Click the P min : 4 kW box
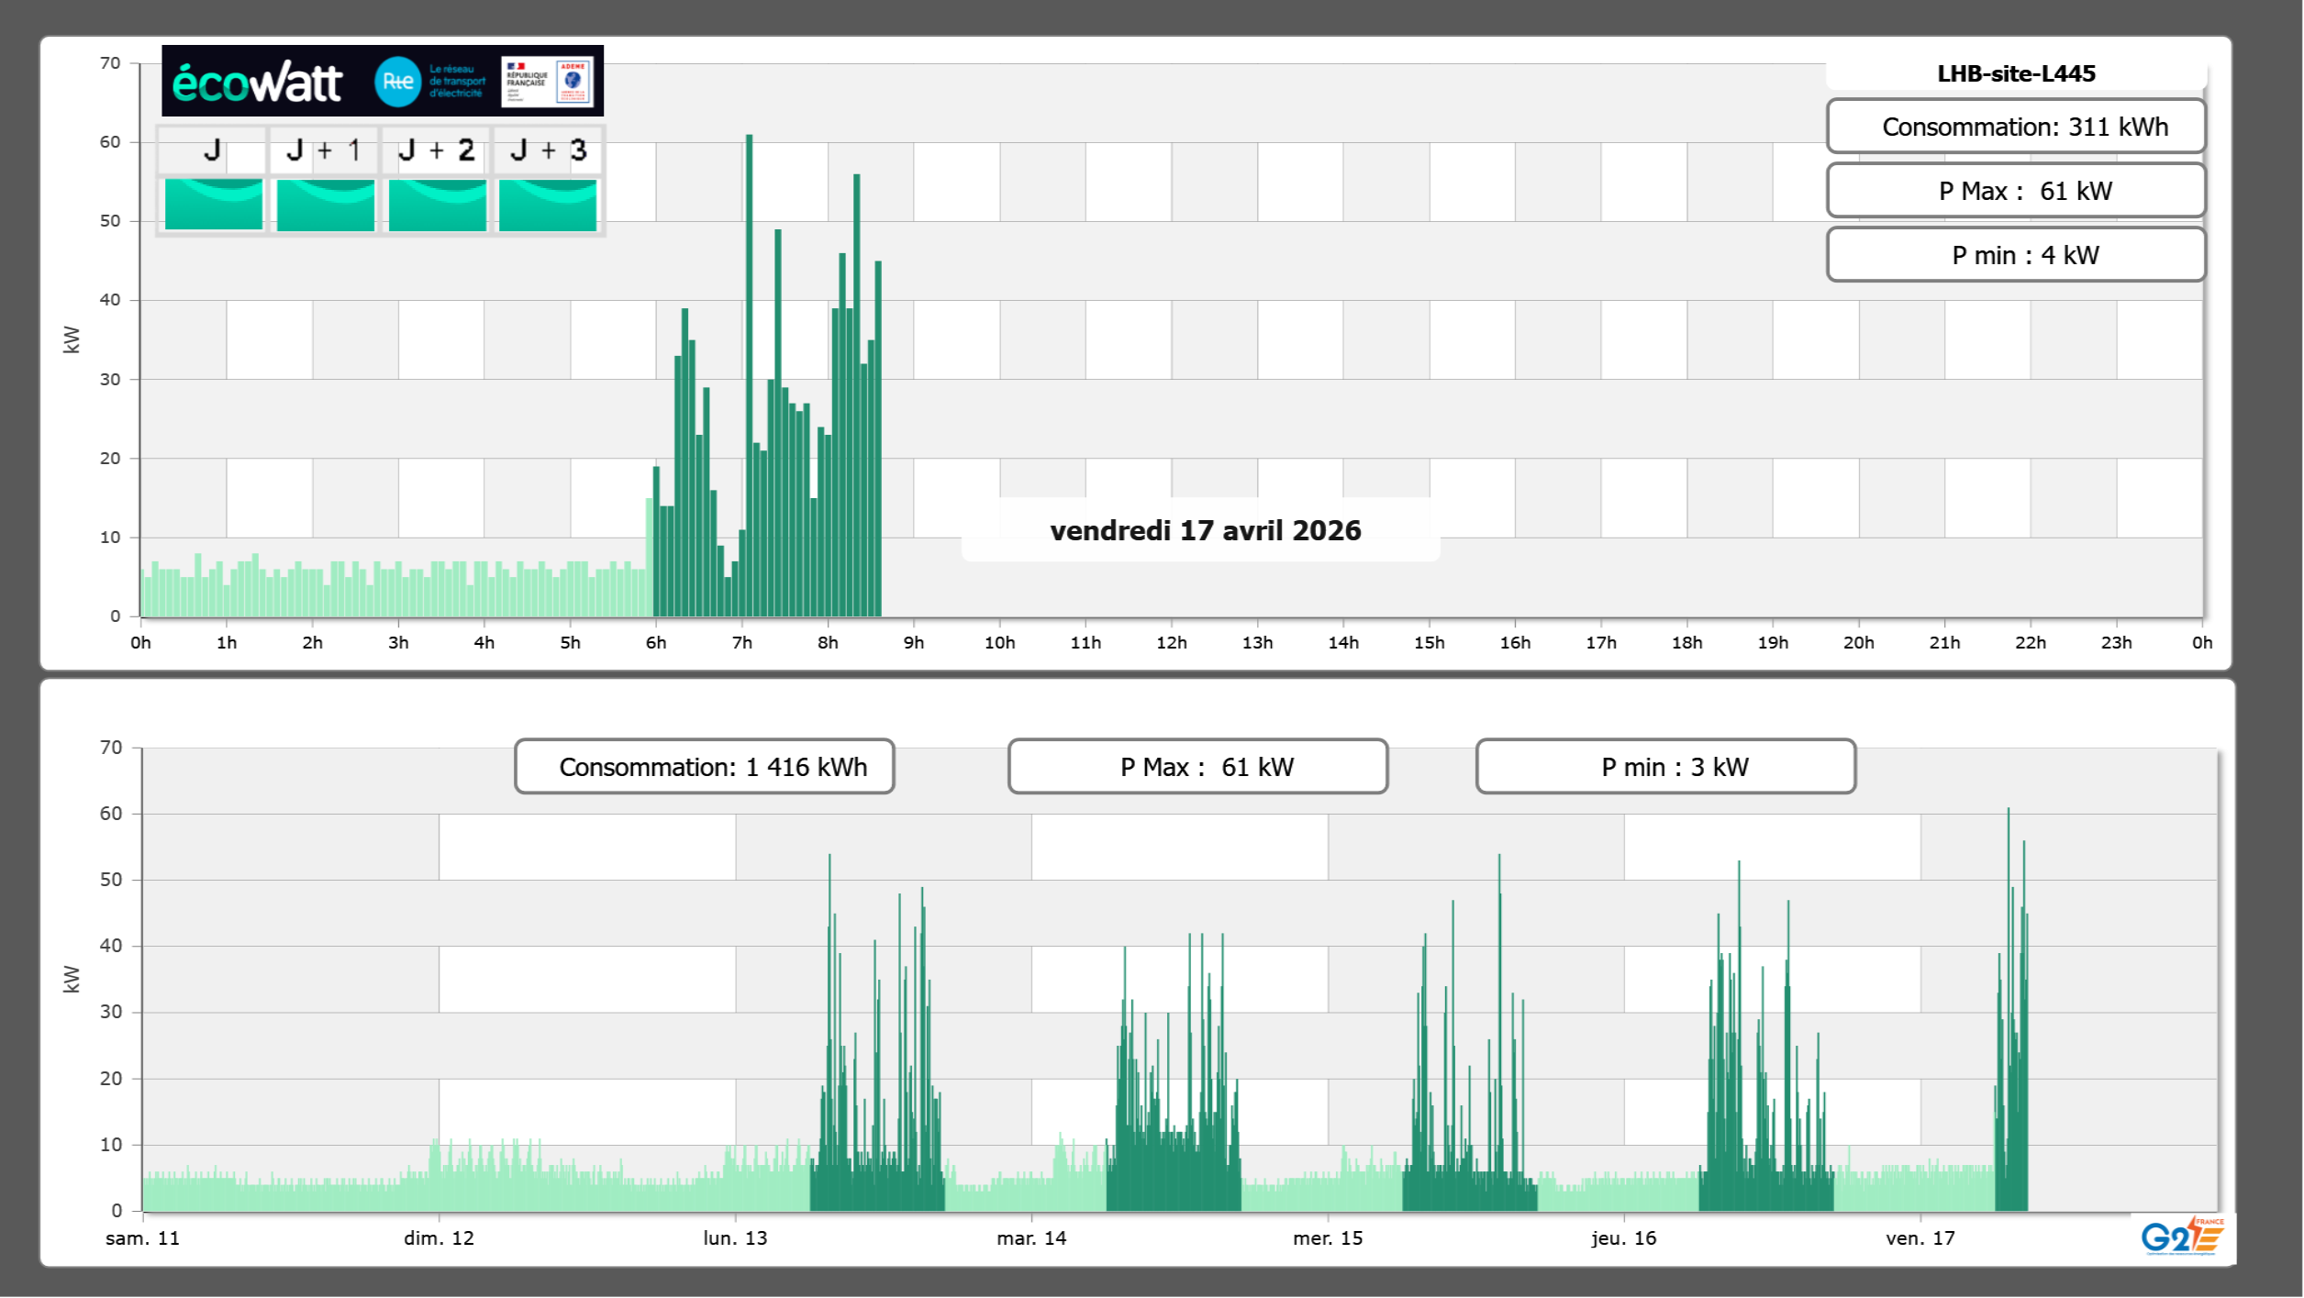2304x1298 pixels. (x=2015, y=255)
